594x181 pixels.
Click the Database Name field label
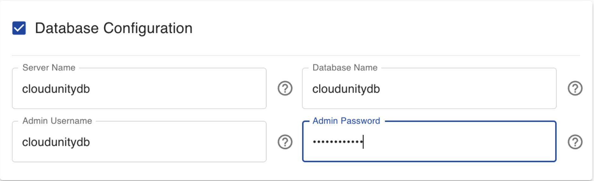pos(345,68)
